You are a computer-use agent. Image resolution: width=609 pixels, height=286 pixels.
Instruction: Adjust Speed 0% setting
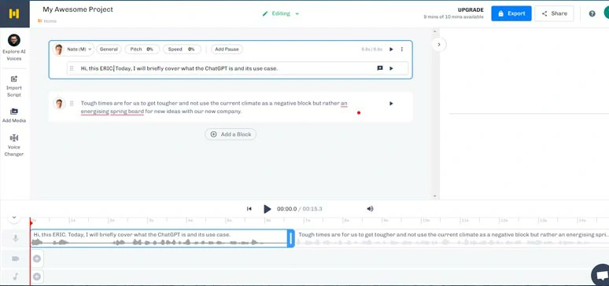182,49
